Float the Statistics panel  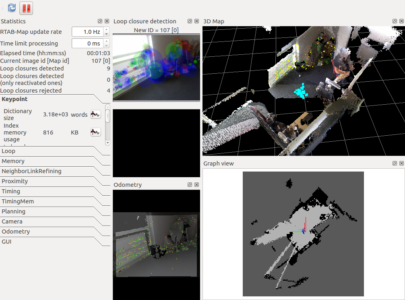[x=100, y=21]
